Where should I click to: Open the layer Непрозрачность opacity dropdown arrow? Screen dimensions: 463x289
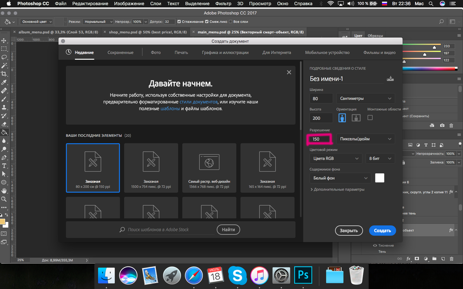459,154
